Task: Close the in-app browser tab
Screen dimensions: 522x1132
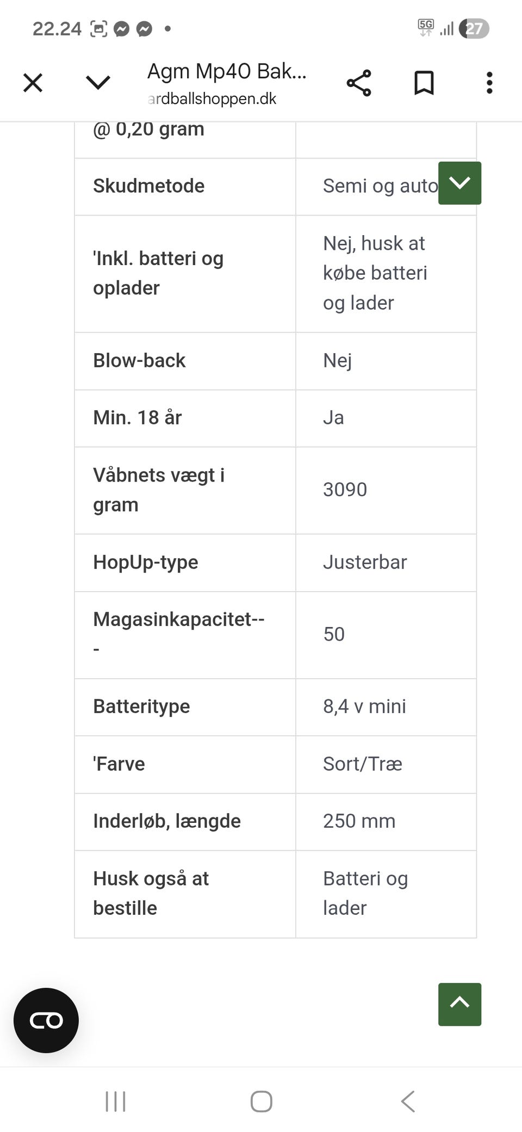Action: click(33, 83)
